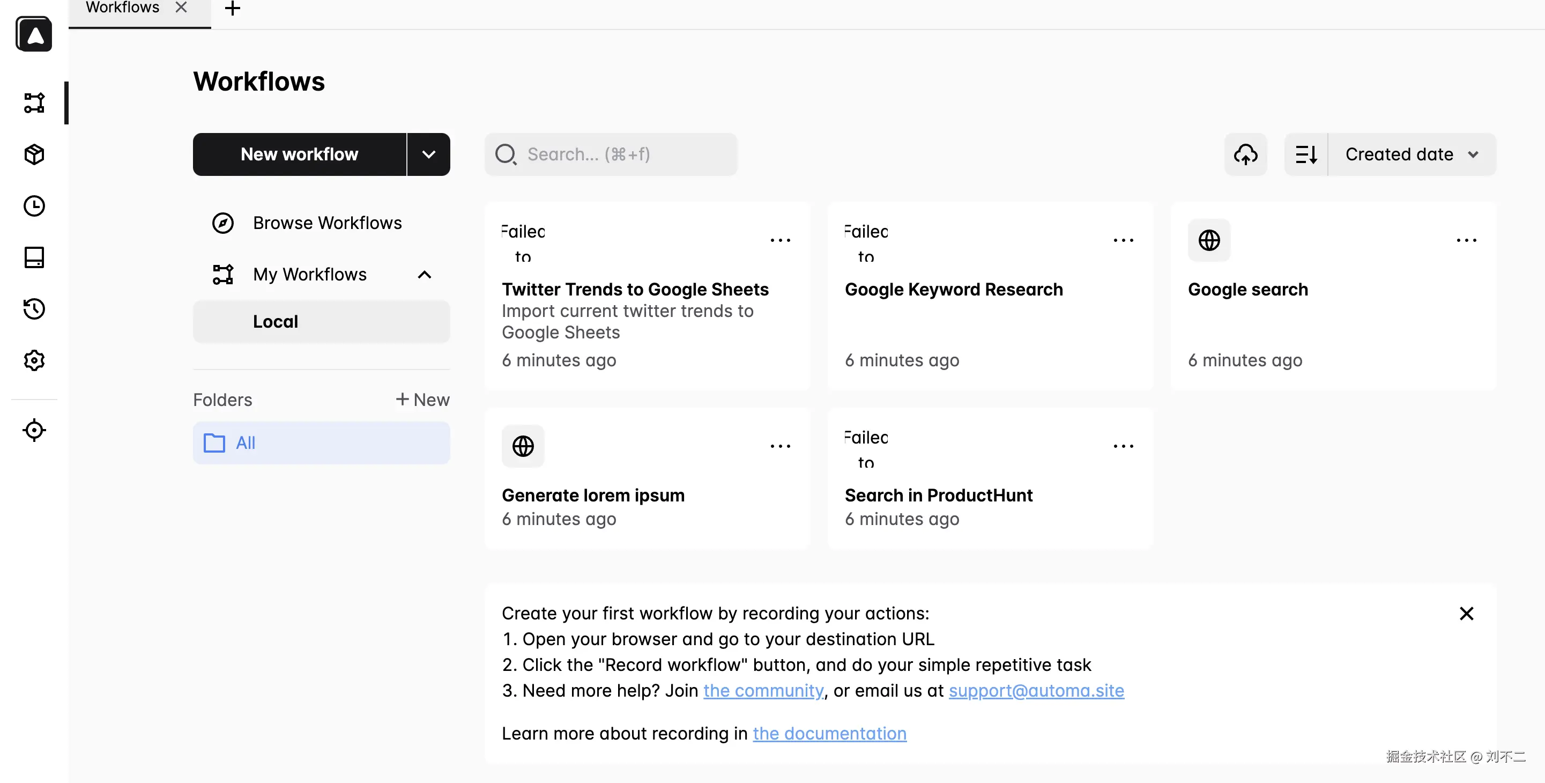The height and width of the screenshot is (783, 1545).
Task: Open a new tab with plus button
Action: coord(232,9)
